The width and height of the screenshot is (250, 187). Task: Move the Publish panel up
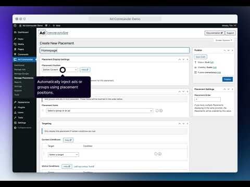(224, 50)
